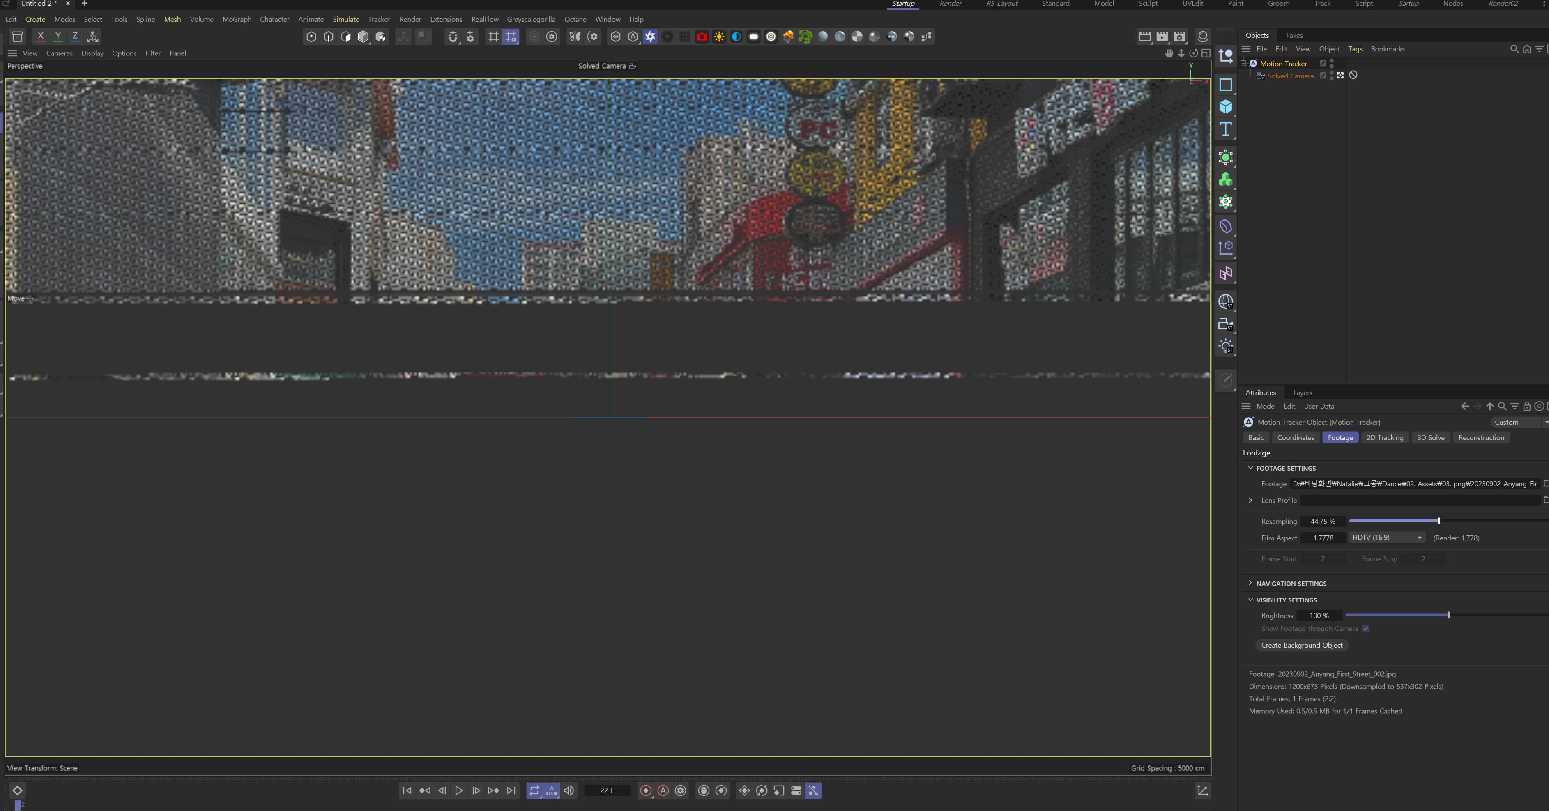Click the Text spline tool icon
The image size is (1549, 811).
(x=1225, y=129)
